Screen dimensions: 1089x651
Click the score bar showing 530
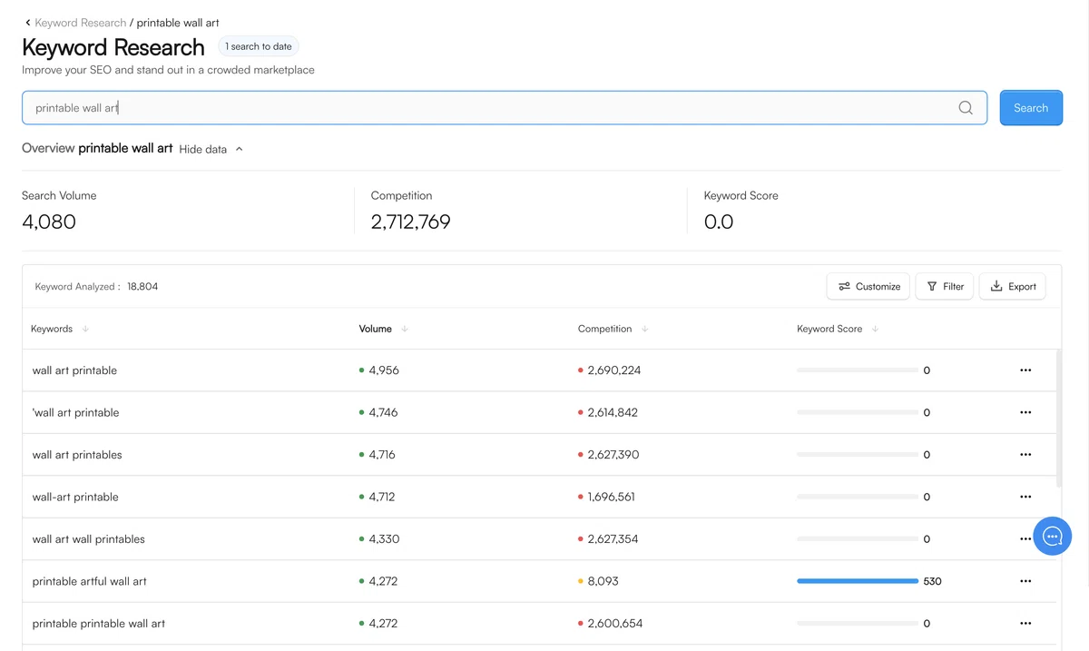point(858,581)
